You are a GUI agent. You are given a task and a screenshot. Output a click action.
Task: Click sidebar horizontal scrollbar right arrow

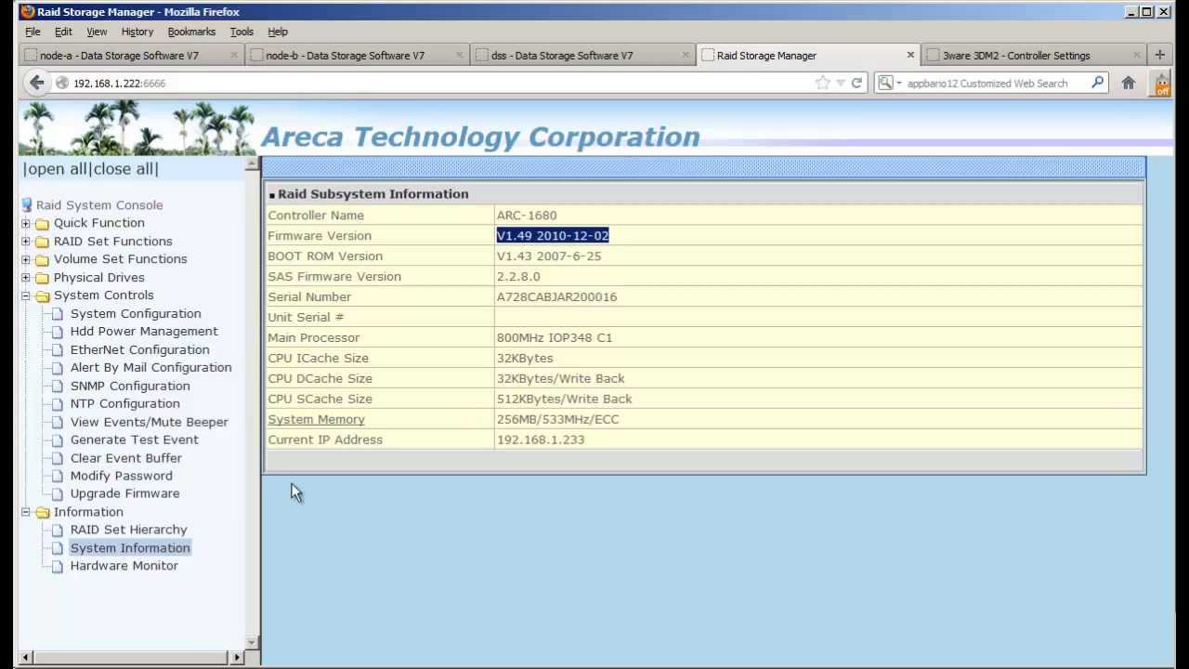click(x=237, y=658)
